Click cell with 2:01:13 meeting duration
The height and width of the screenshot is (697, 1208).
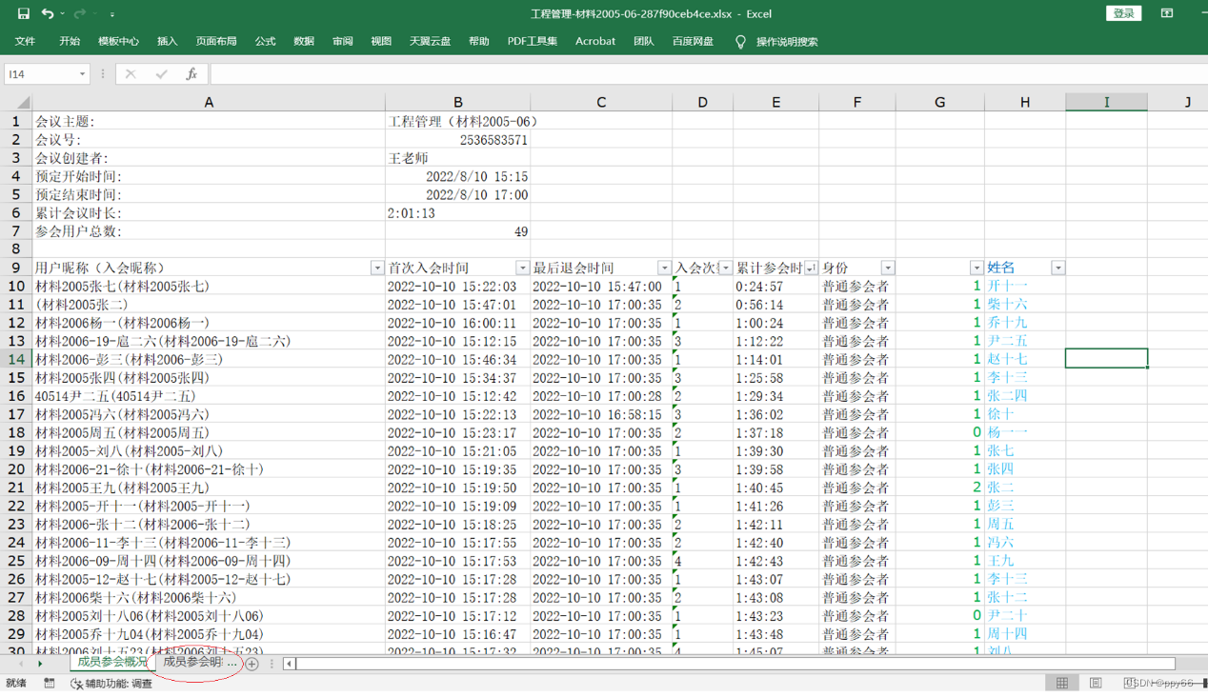(x=457, y=213)
